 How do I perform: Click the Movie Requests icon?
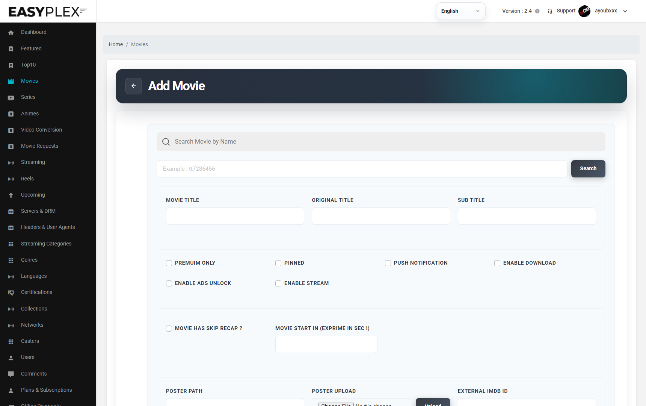click(x=11, y=146)
